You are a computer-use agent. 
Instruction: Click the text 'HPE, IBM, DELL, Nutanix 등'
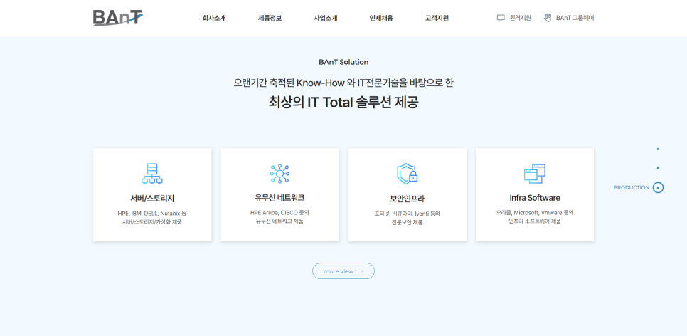[x=152, y=213]
